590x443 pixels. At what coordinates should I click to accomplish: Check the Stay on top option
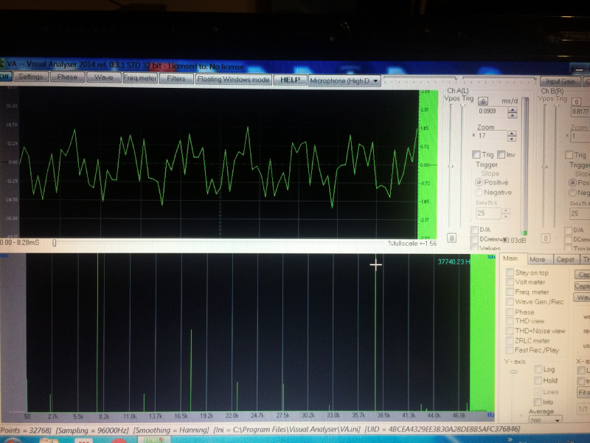pos(510,273)
